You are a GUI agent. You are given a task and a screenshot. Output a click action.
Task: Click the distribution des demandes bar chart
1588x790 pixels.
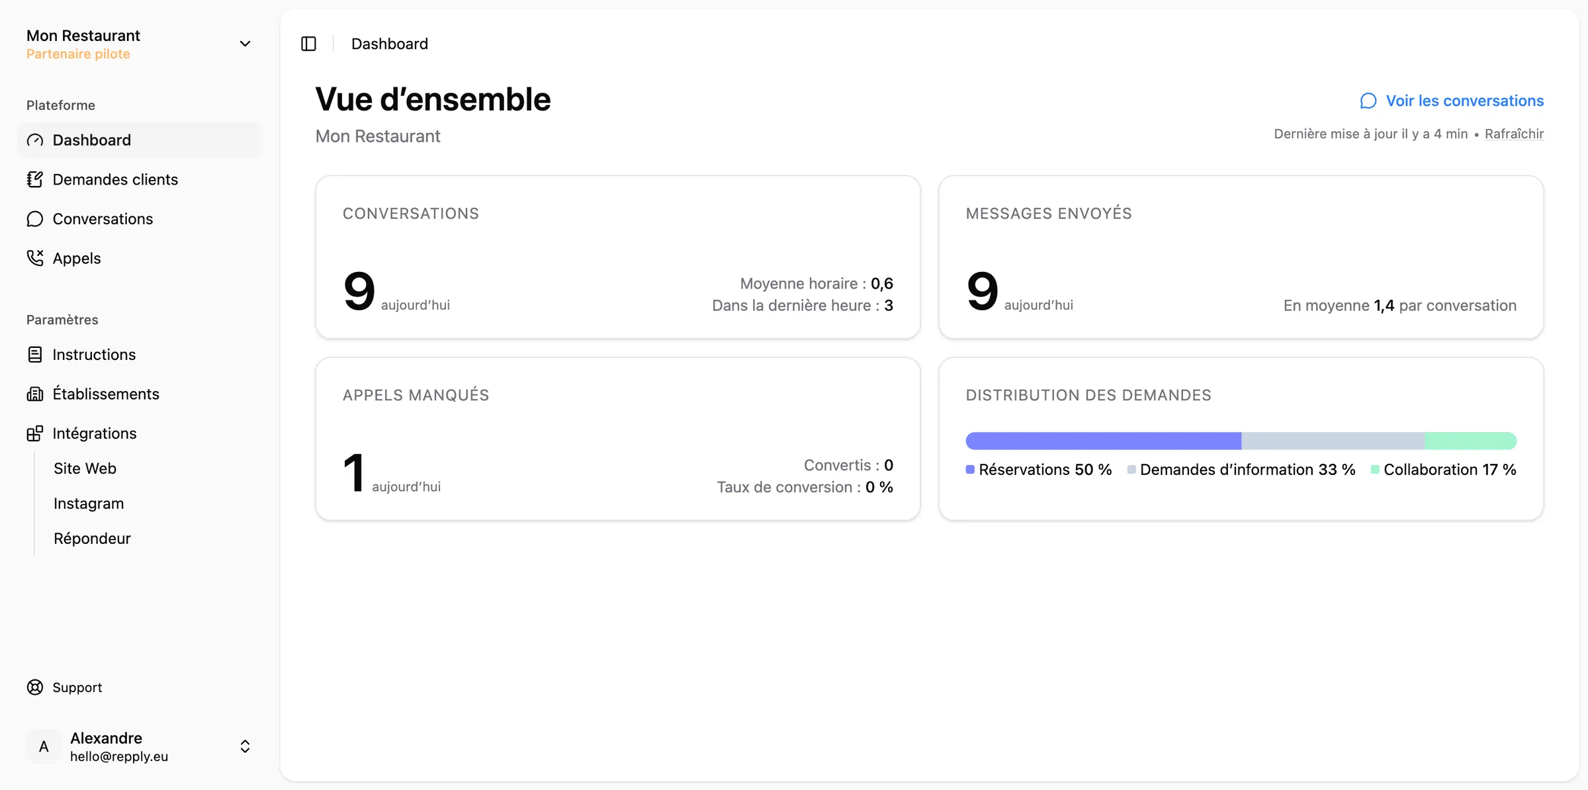click(x=1241, y=440)
